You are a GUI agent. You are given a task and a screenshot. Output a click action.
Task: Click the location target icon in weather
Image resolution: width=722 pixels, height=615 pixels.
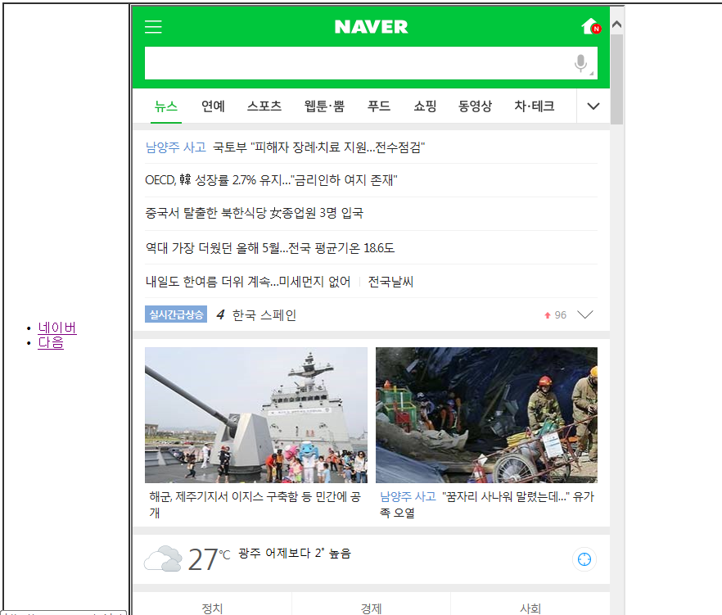pyautogui.click(x=584, y=559)
